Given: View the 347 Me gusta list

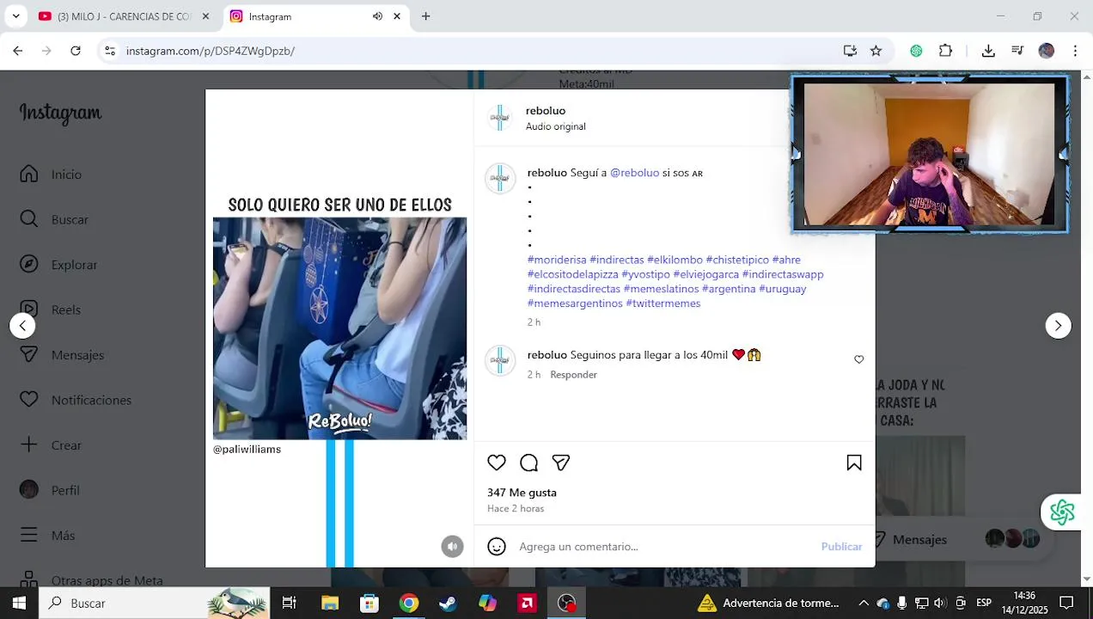Looking at the screenshot, I should pos(522,493).
